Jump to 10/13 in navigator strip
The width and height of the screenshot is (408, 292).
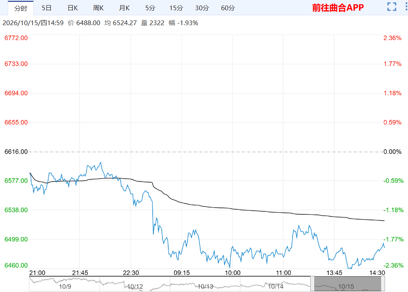(x=205, y=286)
